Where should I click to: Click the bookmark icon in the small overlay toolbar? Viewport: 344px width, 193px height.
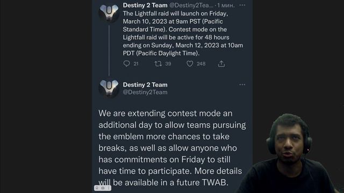(97, 188)
